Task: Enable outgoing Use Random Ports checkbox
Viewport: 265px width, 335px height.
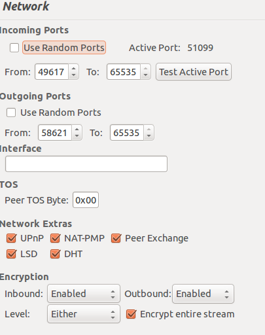Action: pos(11,113)
